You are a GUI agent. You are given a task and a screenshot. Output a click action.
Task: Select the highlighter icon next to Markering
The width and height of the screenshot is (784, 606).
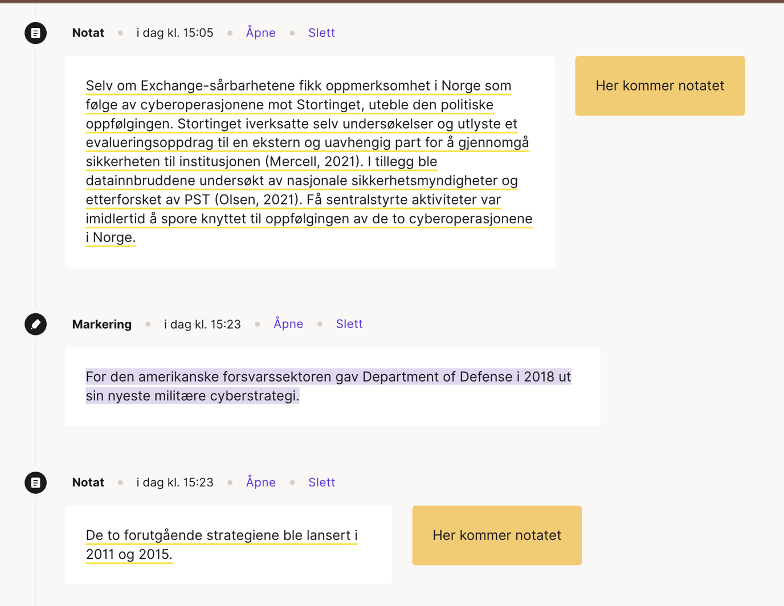click(35, 324)
